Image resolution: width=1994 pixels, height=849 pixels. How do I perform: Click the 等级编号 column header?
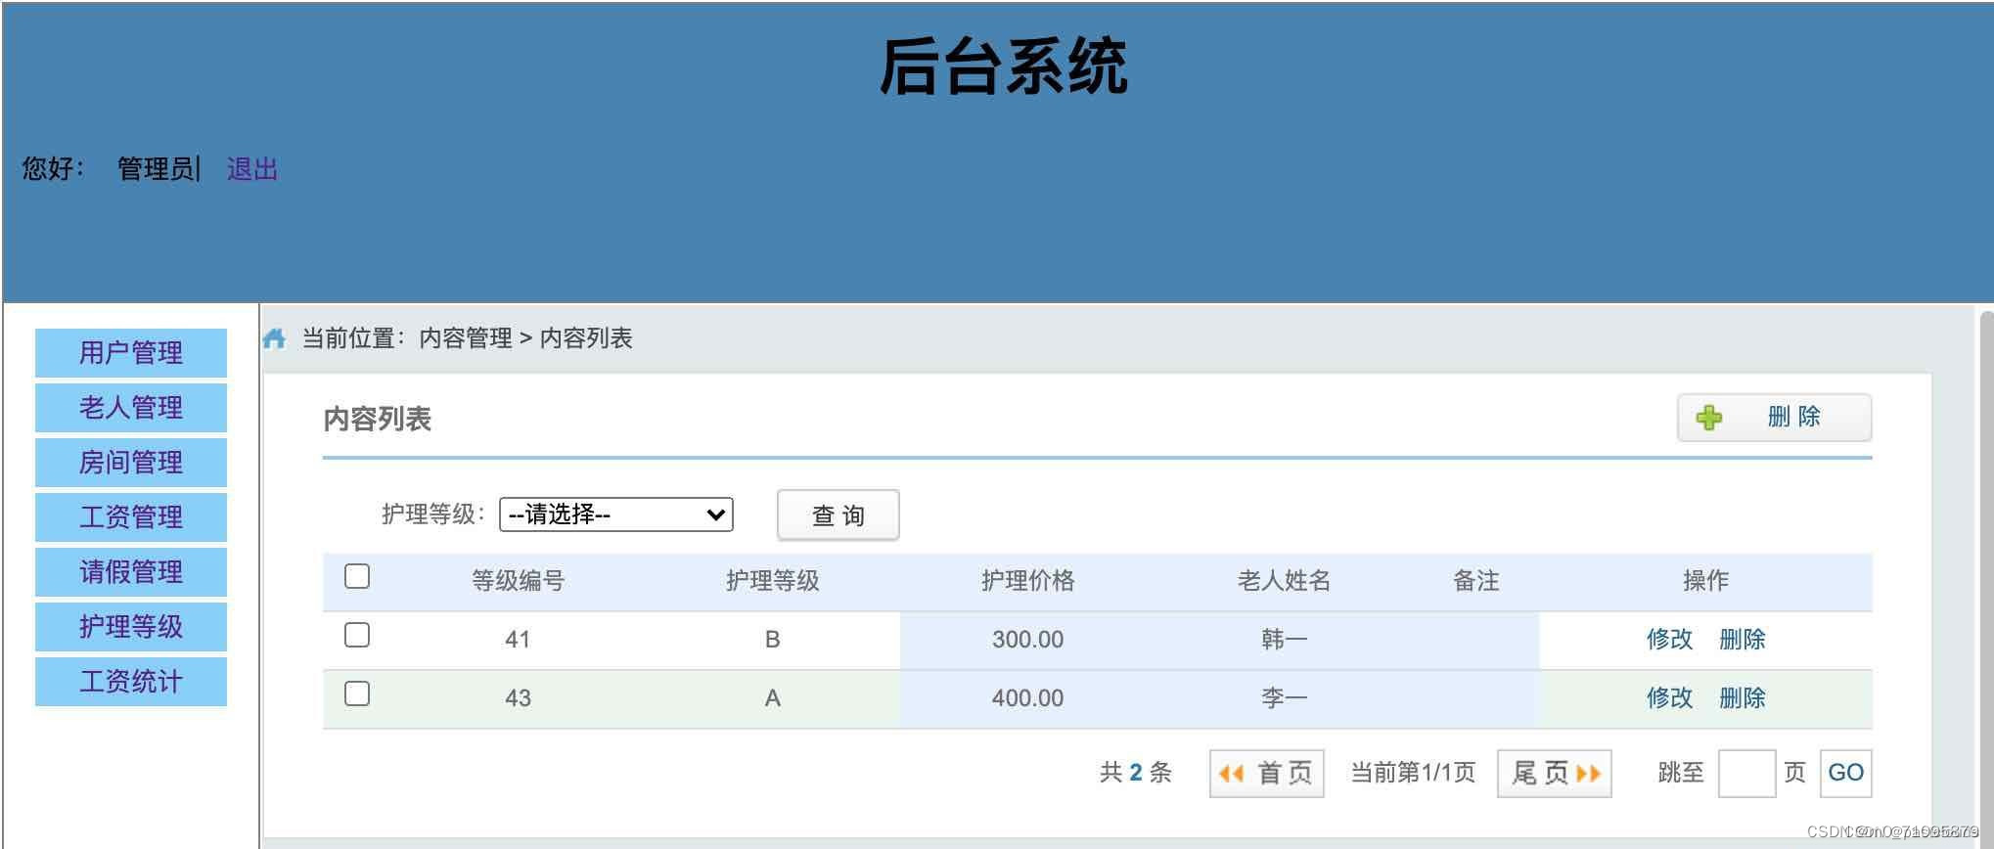(519, 581)
